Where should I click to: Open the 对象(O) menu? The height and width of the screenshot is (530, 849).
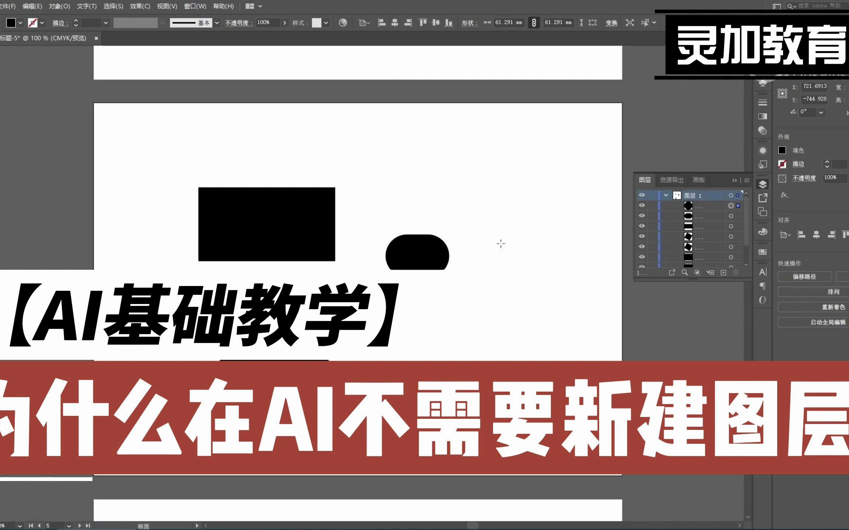pyautogui.click(x=59, y=6)
